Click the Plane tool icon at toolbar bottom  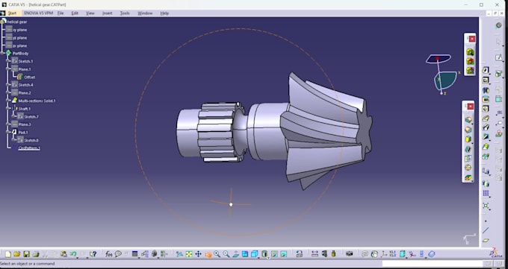[x=486, y=240]
